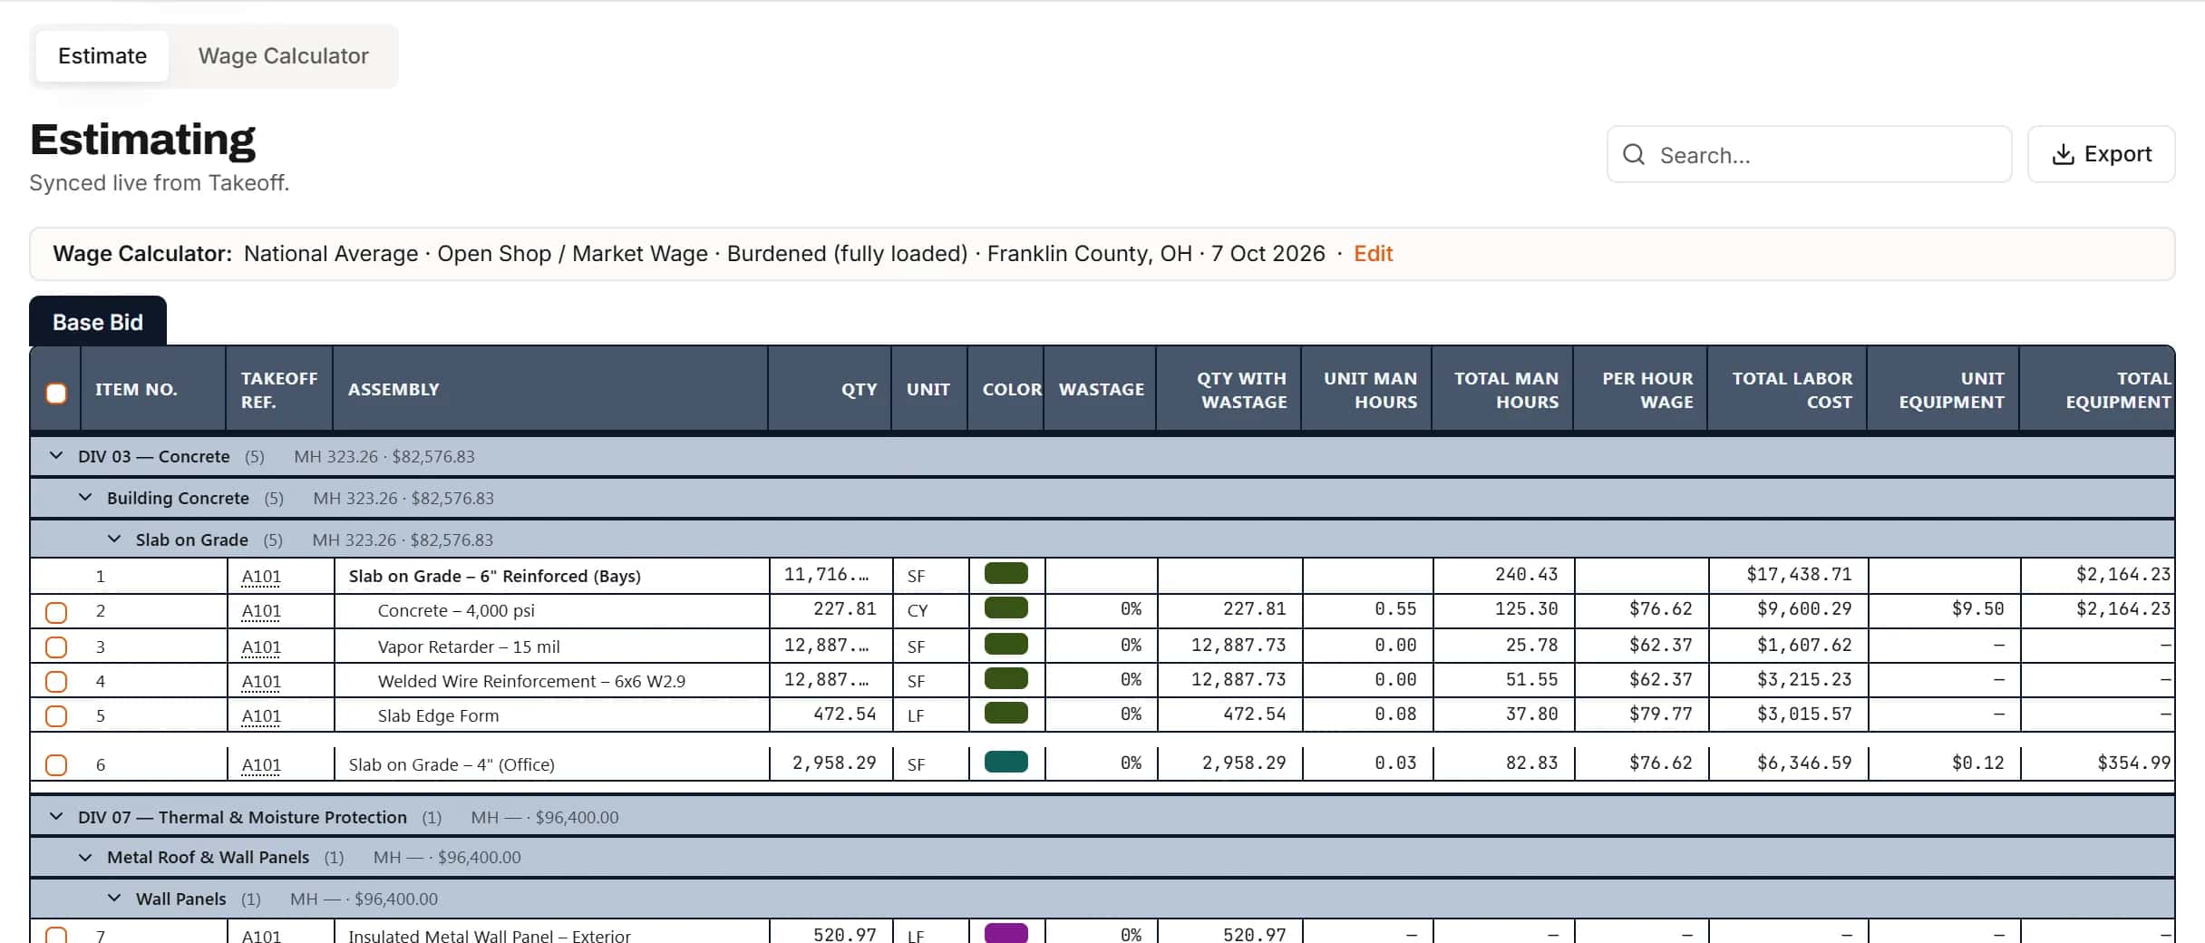Collapse the Wall Panels section
Viewport: 2205px width, 943px height.
tap(114, 899)
